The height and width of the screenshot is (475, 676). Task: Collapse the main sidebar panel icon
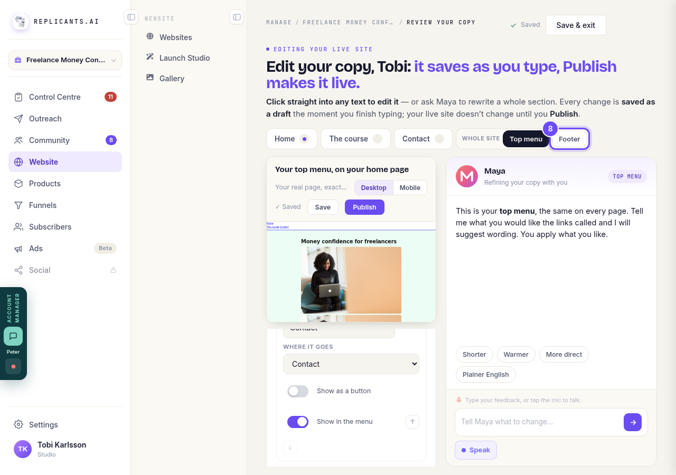(131, 17)
